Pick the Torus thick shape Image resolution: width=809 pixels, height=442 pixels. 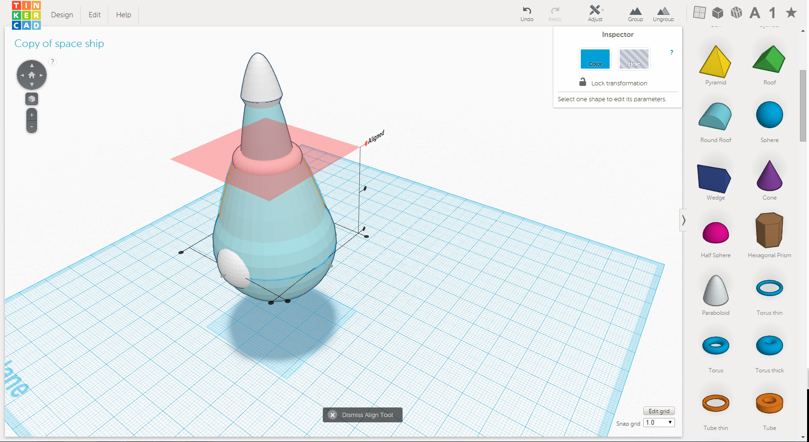tap(769, 346)
